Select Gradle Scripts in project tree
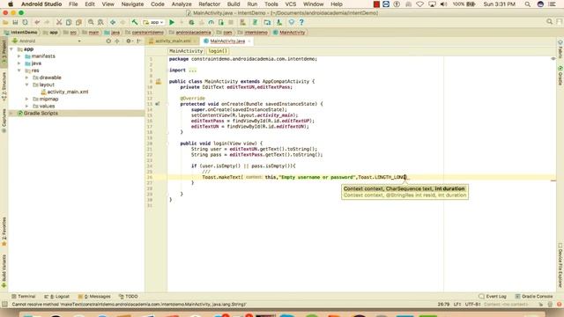The width and height of the screenshot is (564, 317). click(41, 114)
